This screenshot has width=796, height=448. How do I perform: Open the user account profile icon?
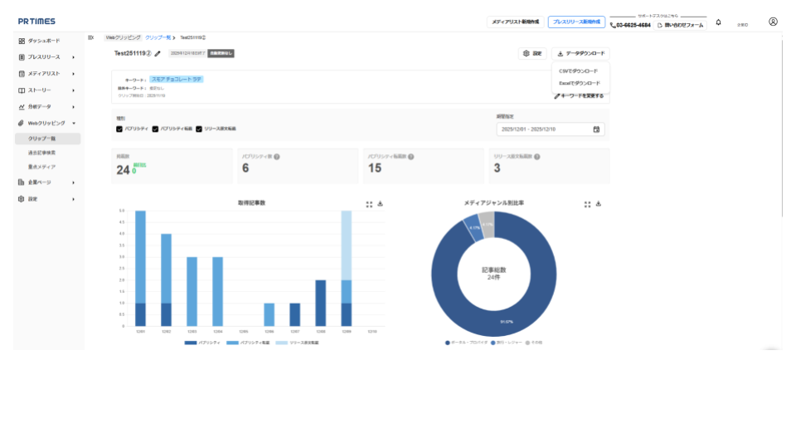tap(773, 22)
